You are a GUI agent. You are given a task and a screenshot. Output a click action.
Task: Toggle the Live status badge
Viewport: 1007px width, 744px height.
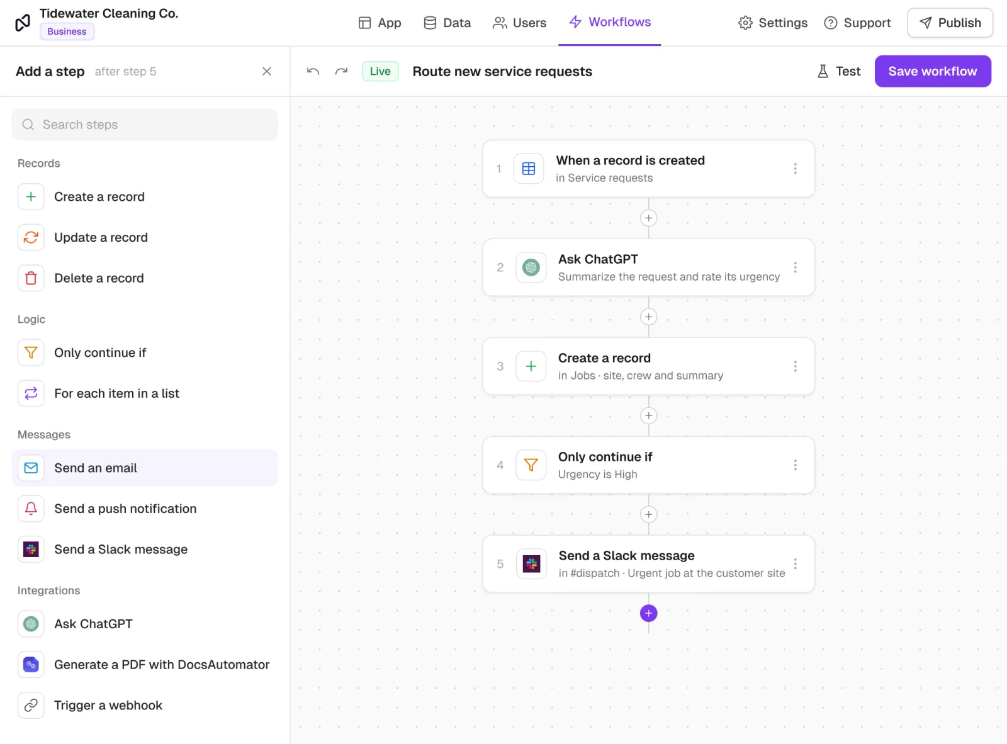tap(380, 71)
